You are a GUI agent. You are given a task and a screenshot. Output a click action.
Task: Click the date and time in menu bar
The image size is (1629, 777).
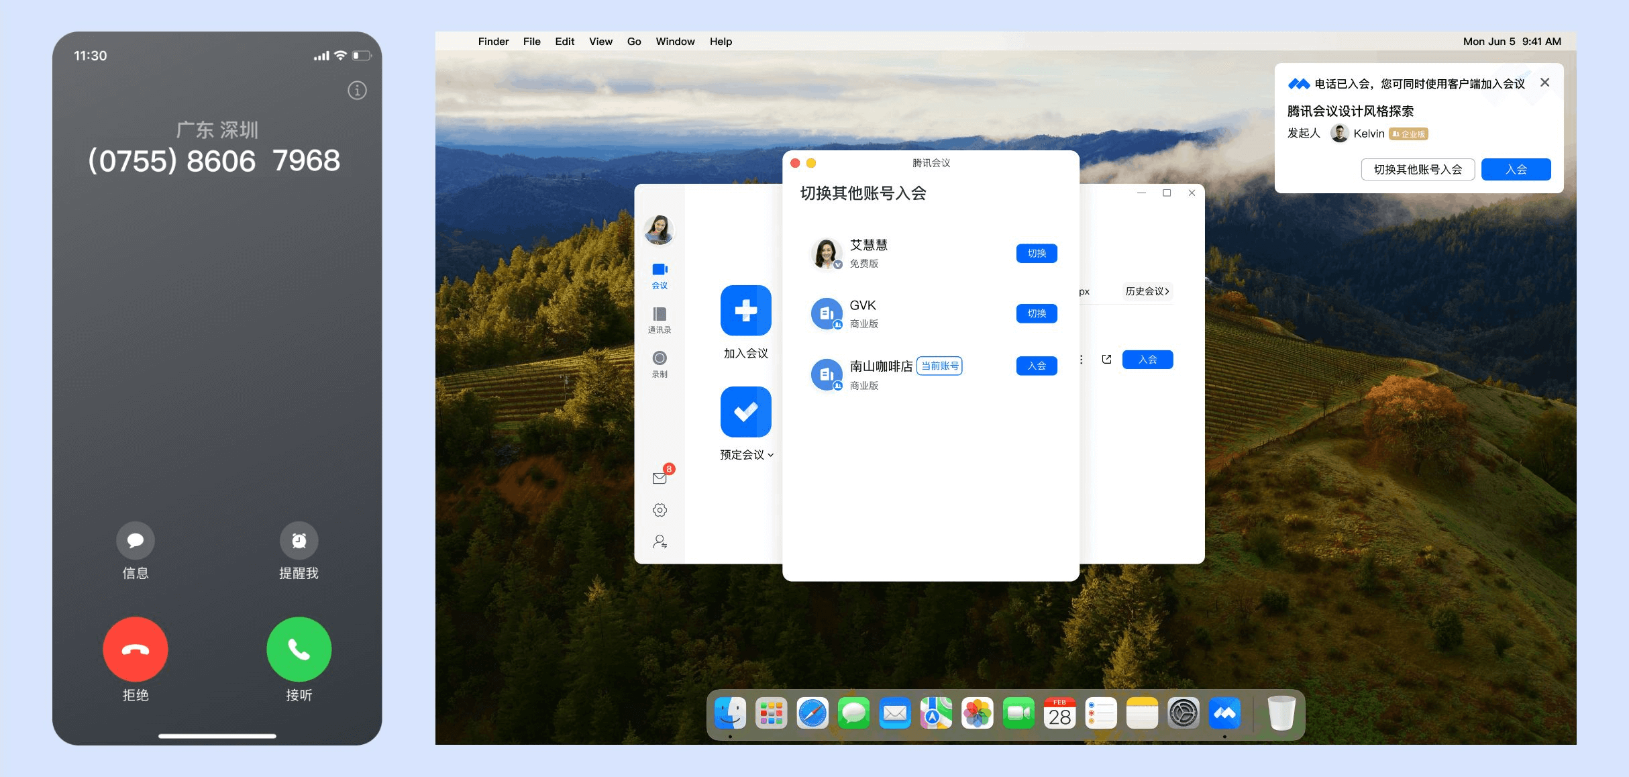(x=1512, y=42)
